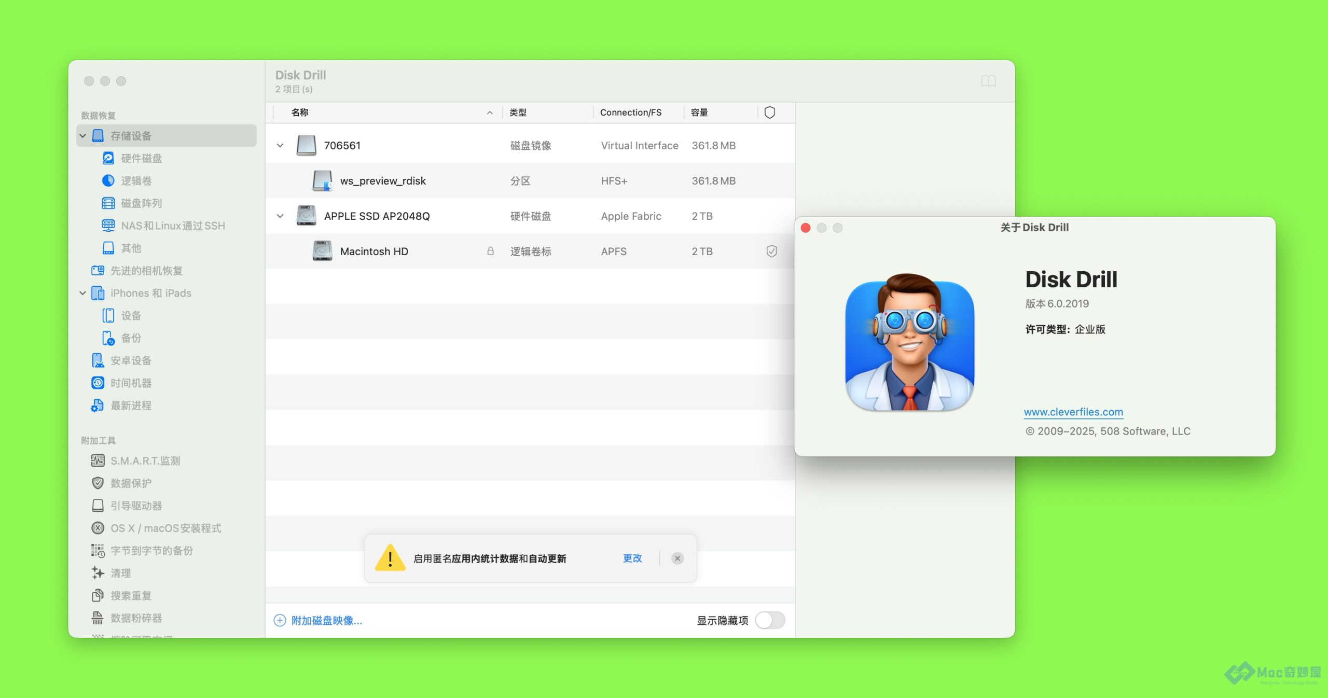Select Storage devices (存储设备) in sidebar
Image resolution: width=1328 pixels, height=698 pixels.
[167, 136]
